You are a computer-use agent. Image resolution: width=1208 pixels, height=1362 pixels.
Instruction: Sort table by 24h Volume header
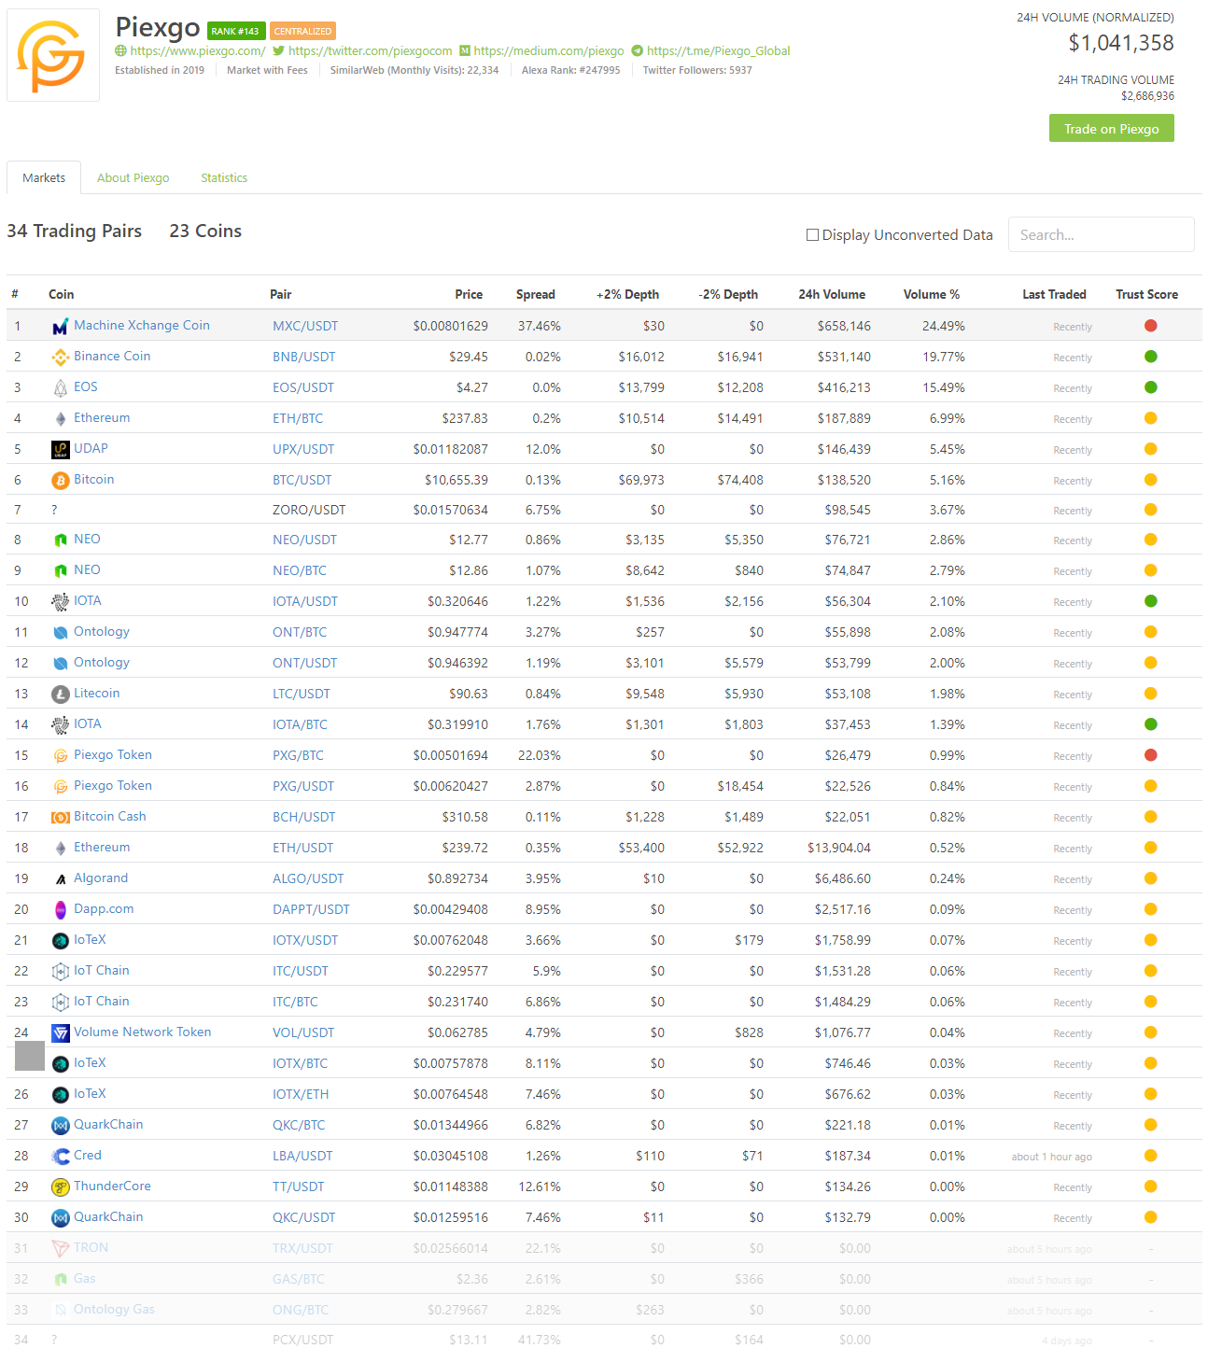click(832, 295)
